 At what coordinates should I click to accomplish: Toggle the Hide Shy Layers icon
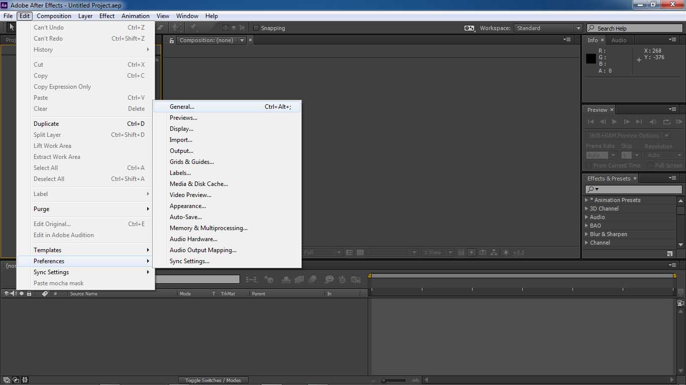point(286,280)
